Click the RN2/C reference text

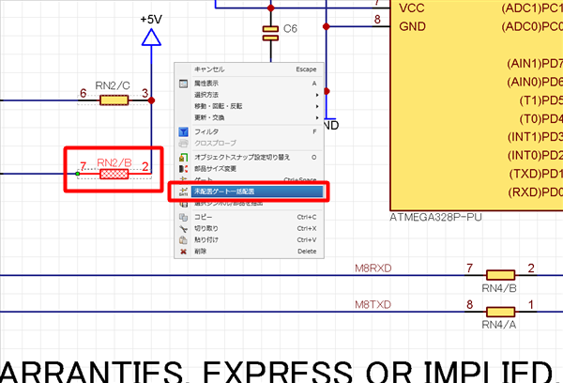click(113, 85)
